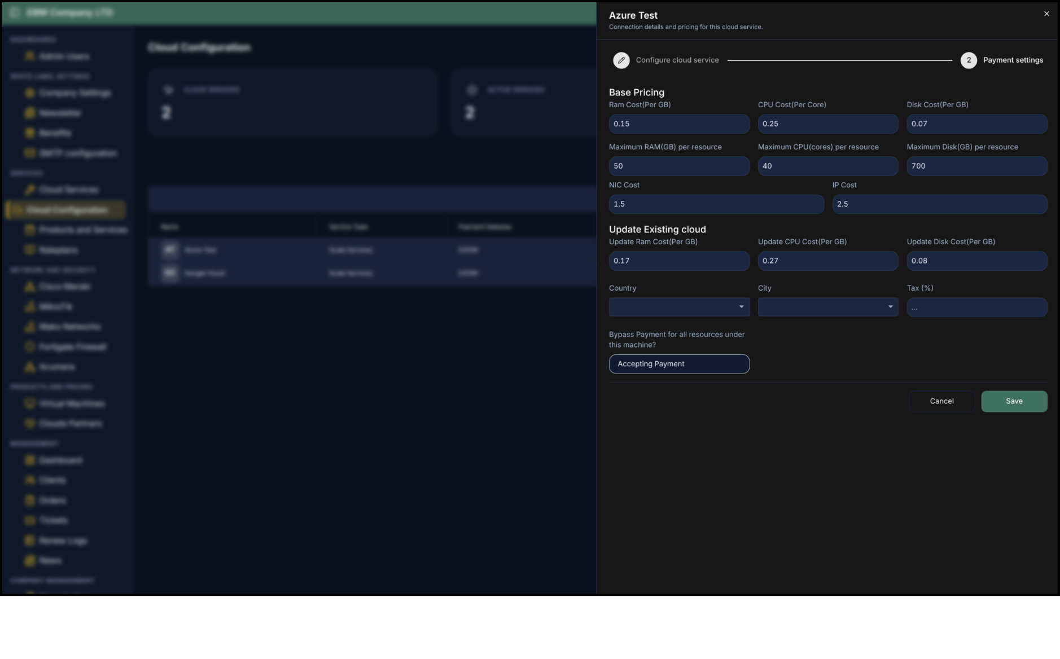
Task: Select Cloud Configuration in the blurred sidebar
Action: [x=65, y=210]
